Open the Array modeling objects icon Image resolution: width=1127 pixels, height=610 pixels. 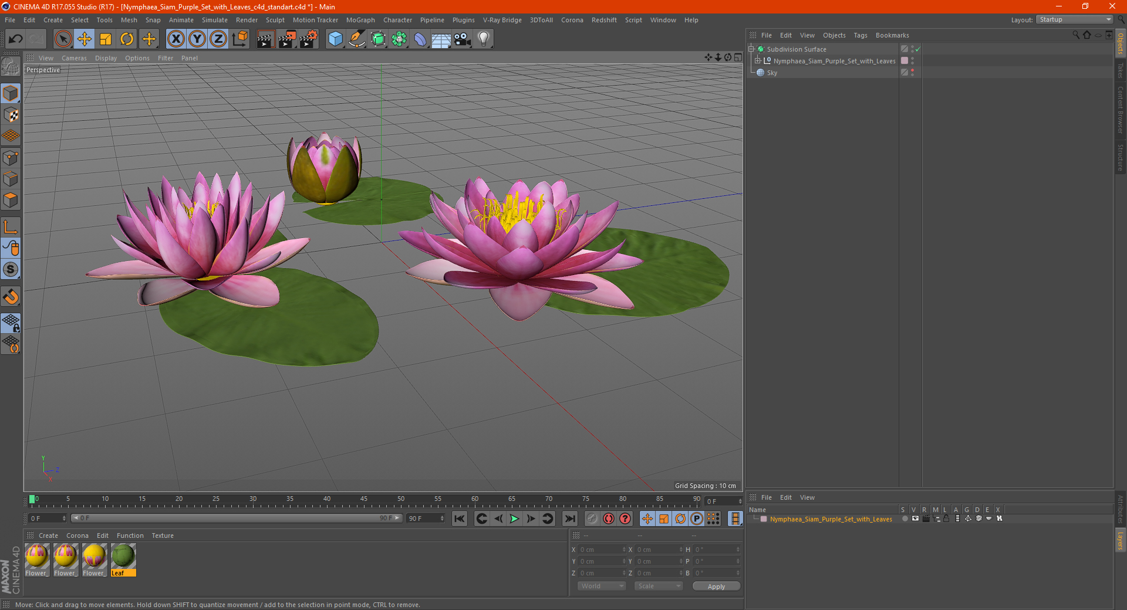pos(399,39)
